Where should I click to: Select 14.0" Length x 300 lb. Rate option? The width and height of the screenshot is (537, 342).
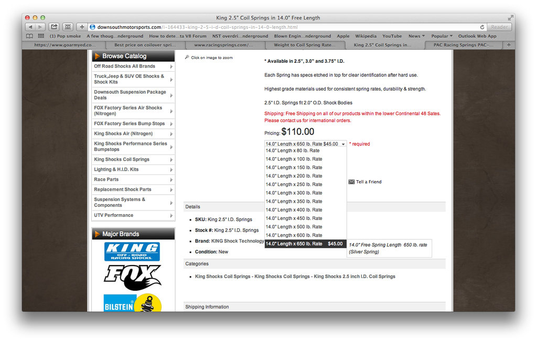tap(306, 193)
